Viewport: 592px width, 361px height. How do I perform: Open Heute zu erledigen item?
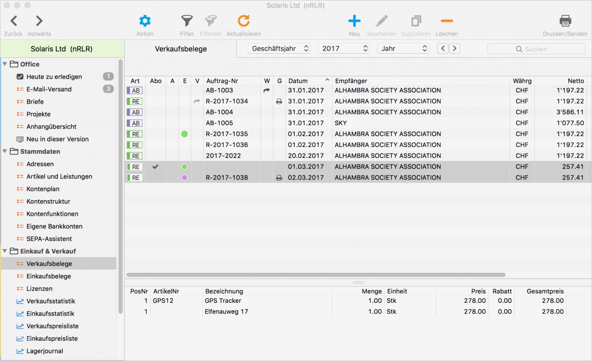click(x=54, y=77)
